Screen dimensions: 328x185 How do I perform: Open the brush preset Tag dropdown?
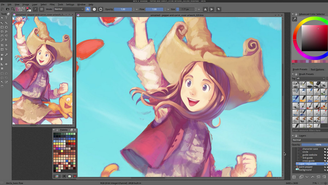[311, 78]
